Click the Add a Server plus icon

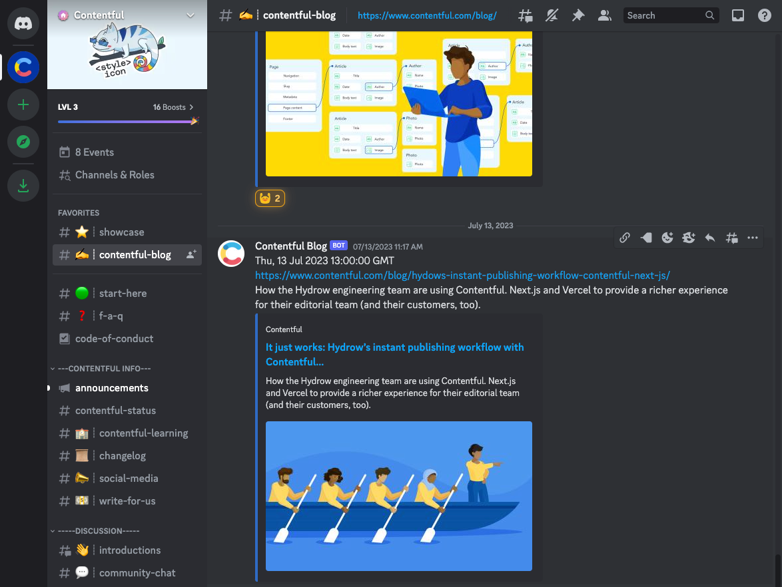(x=23, y=104)
